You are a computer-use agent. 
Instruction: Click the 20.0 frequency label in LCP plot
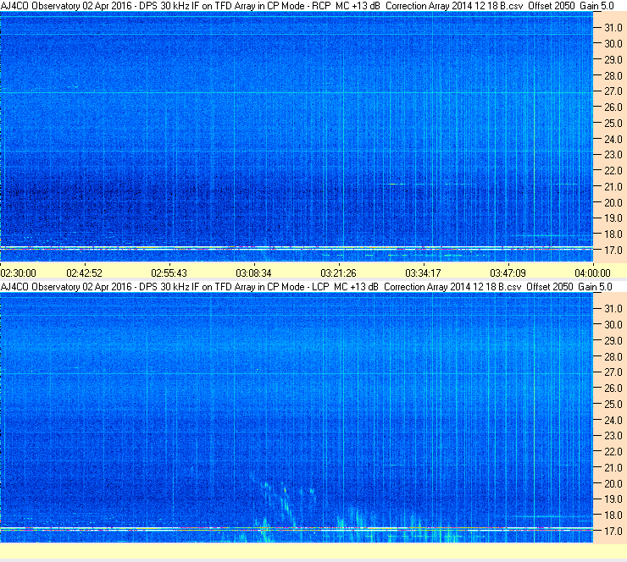click(x=613, y=484)
